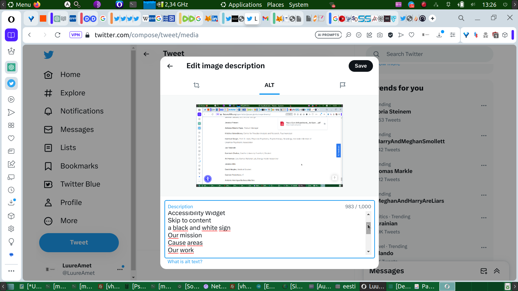Click the uploaded screenshot preview image
518x291 pixels.
tap(269, 145)
